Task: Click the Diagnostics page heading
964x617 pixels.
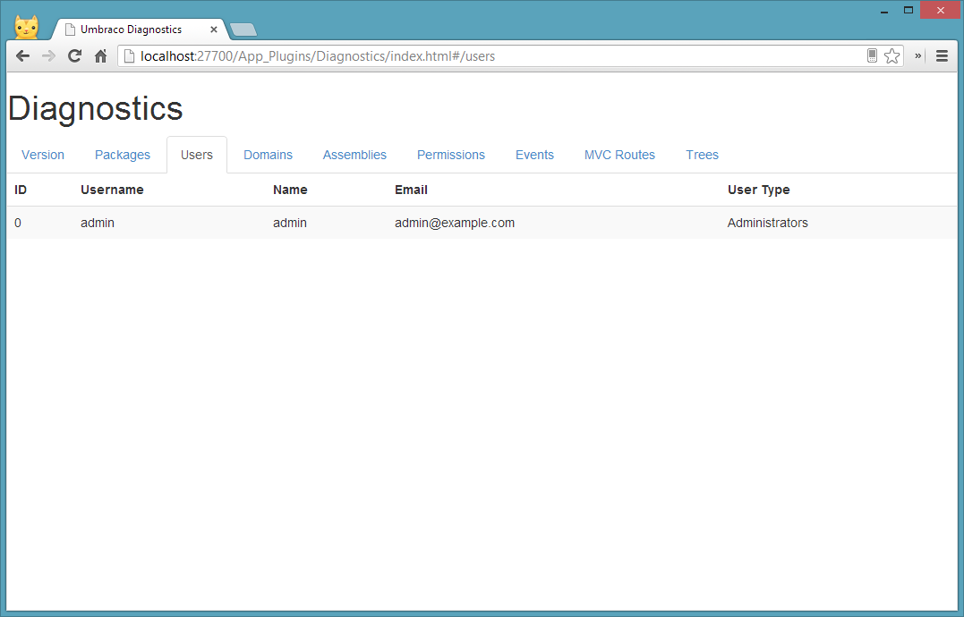Action: point(95,109)
